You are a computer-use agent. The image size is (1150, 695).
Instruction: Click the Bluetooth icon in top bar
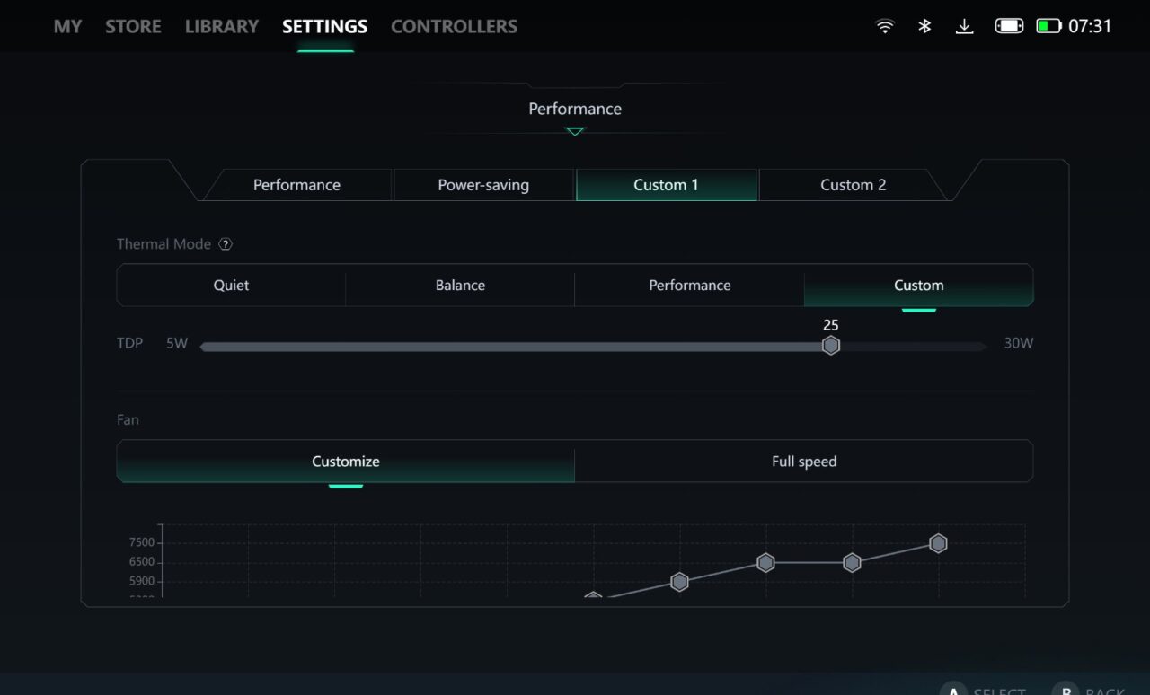click(x=924, y=26)
